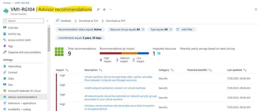This screenshot has height=111, width=259.
Task: Remove the Resource Group filter
Action: click(143, 29)
